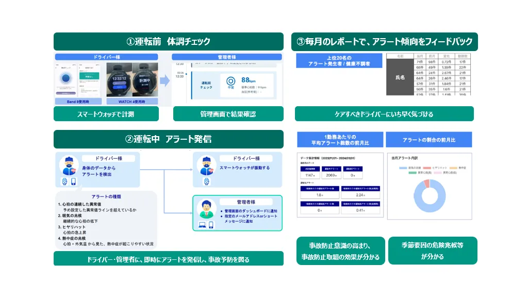This screenshot has width=528, height=297.
Task: Click the blue right arrow between driver and manager panels
Action: (x=163, y=80)
